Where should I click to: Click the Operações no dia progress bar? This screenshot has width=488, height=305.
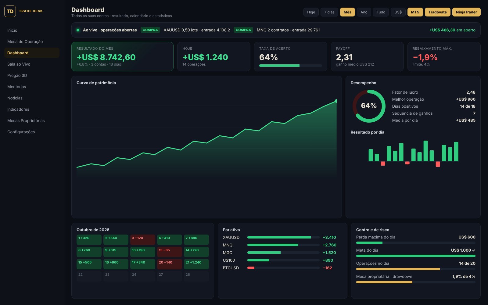[416, 269]
